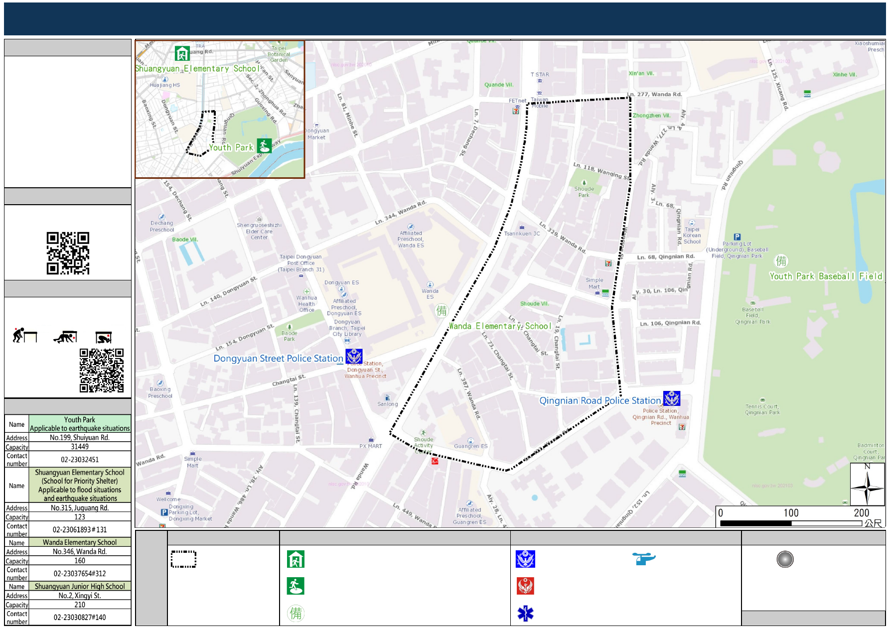Click the Tsannkuen 3C store label
Screen dimensions: 890x629
coord(522,233)
